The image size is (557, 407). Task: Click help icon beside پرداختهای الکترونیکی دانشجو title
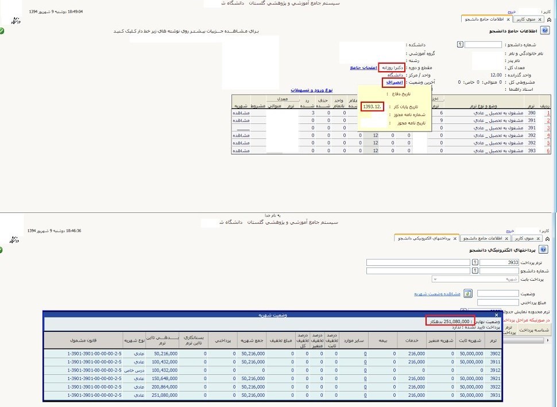click(544, 250)
